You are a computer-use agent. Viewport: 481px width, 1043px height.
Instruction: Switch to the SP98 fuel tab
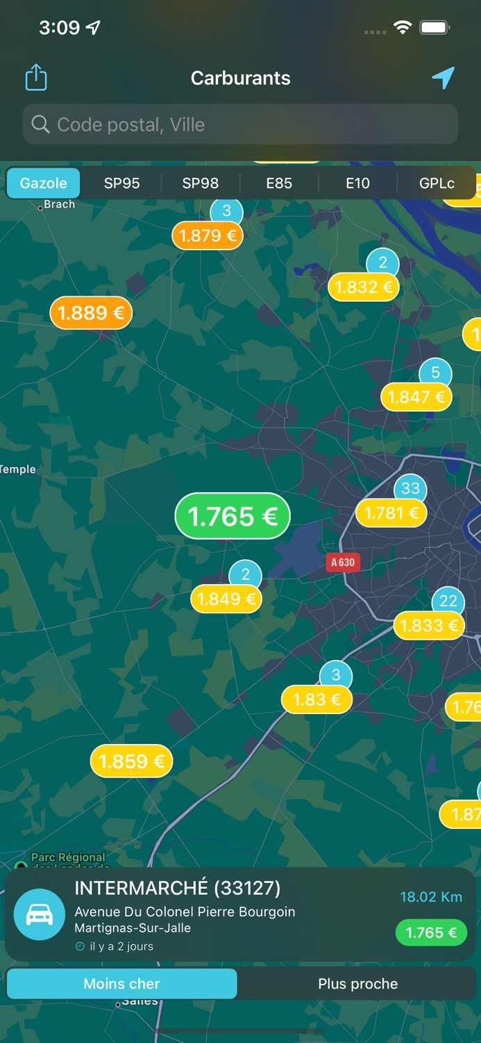coord(201,184)
